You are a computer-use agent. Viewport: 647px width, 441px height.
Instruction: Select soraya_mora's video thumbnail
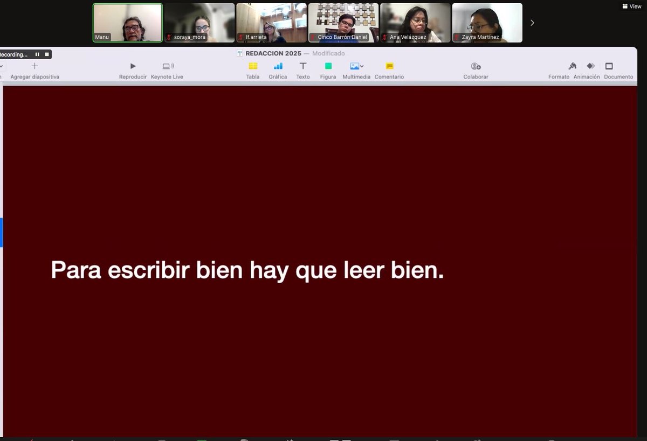[199, 23]
